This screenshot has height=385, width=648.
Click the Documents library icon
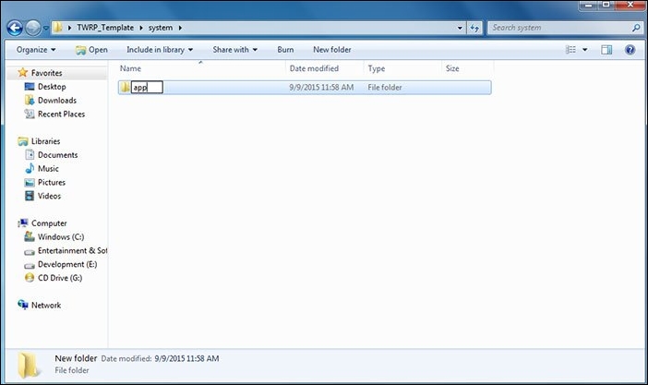tap(30, 155)
